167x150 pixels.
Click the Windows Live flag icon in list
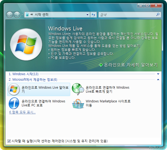pyautogui.click(x=13, y=89)
